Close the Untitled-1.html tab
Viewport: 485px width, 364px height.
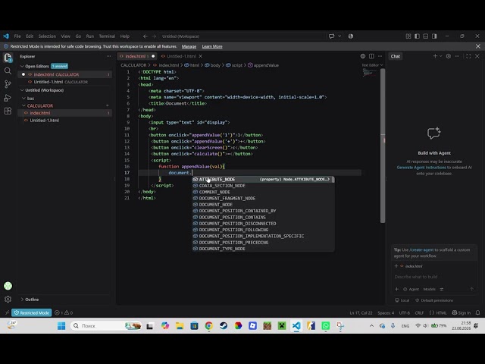click(200, 56)
